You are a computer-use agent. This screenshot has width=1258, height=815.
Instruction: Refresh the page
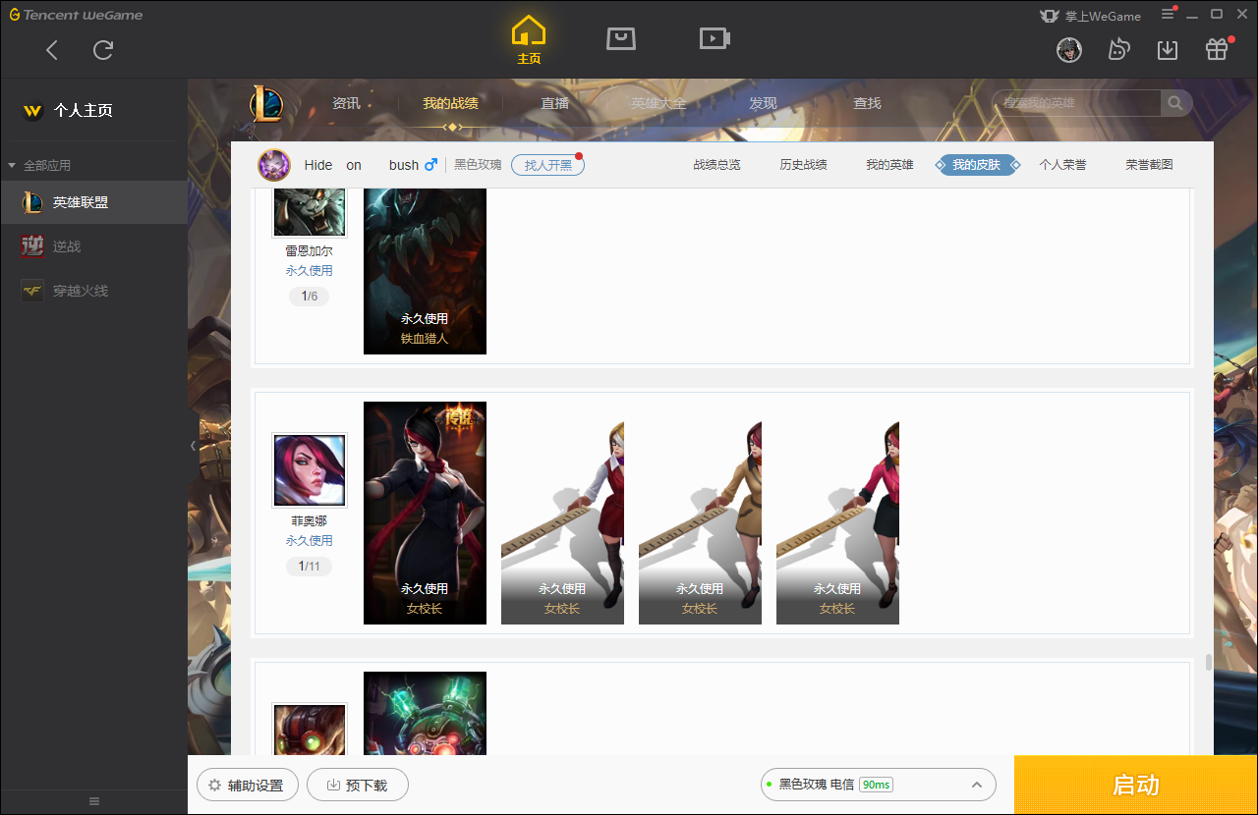coord(103,50)
